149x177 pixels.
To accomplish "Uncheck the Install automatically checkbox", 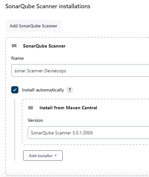I will pos(15,90).
